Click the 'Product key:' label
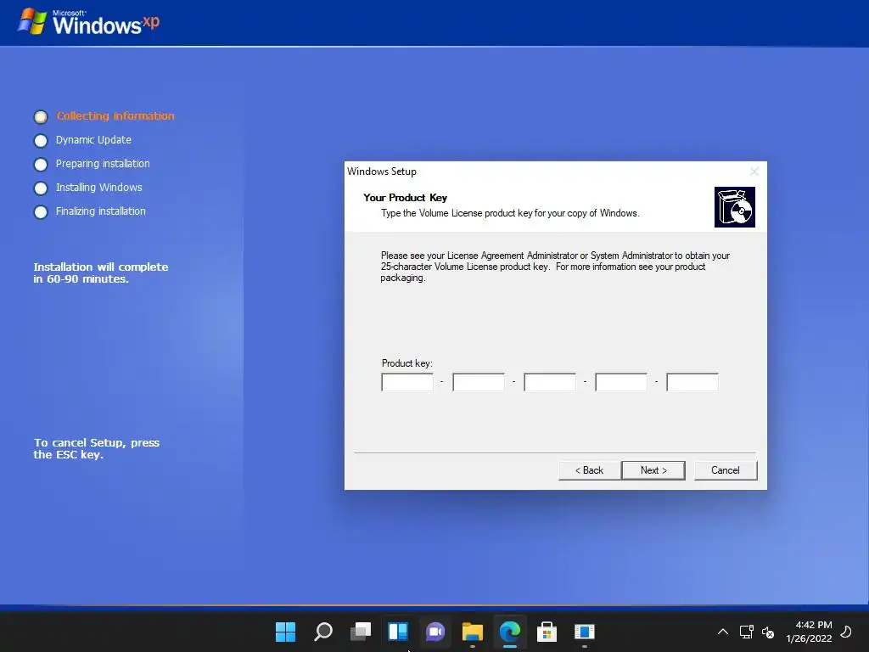The width and height of the screenshot is (869, 652). 406,363
